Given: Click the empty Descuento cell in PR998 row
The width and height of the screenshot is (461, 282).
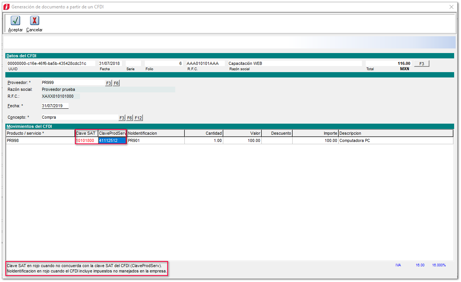Looking at the screenshot, I should [277, 140].
